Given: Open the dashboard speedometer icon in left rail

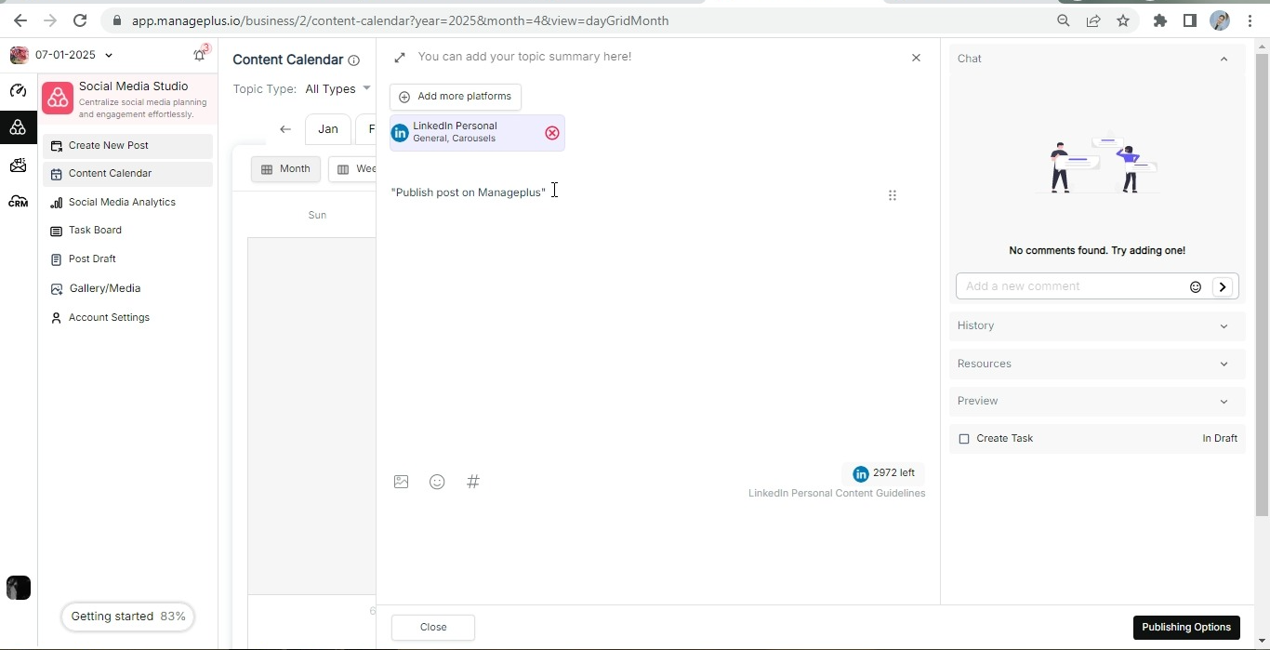Looking at the screenshot, I should click(x=18, y=90).
